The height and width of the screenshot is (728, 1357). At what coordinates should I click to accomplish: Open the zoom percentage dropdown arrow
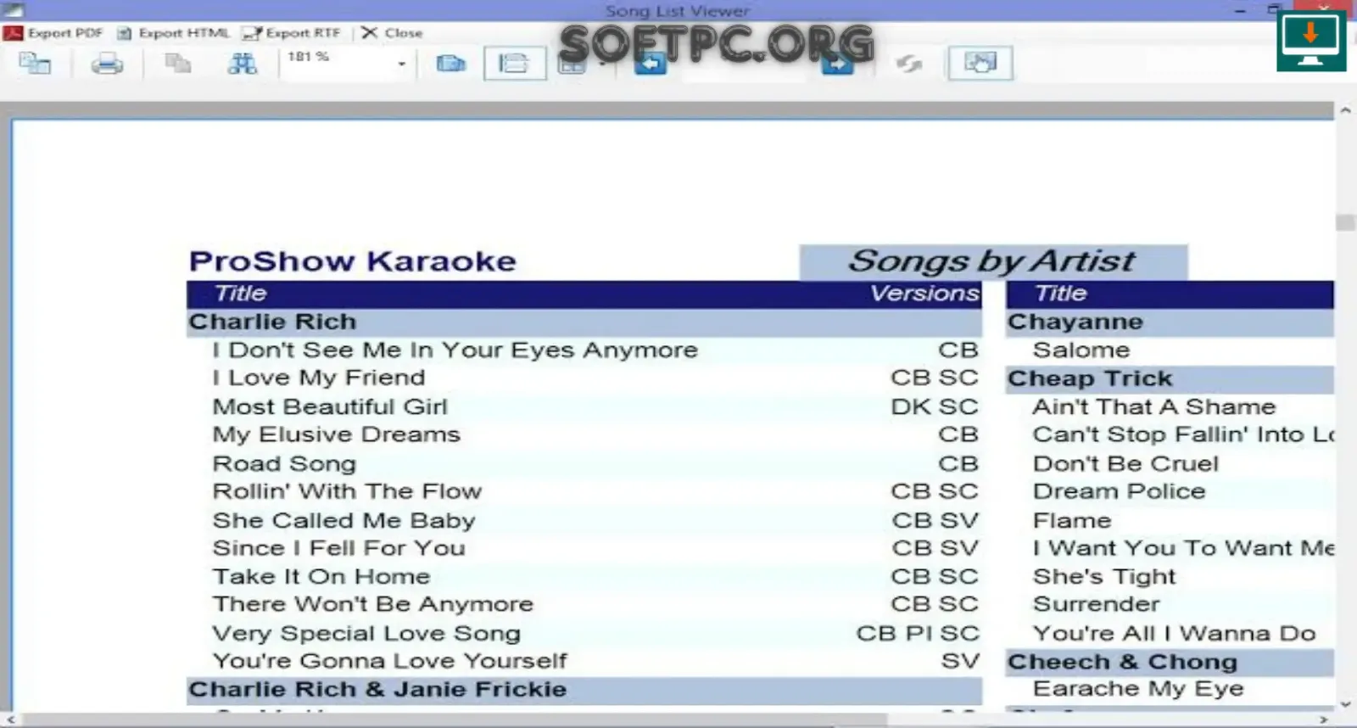(x=401, y=64)
